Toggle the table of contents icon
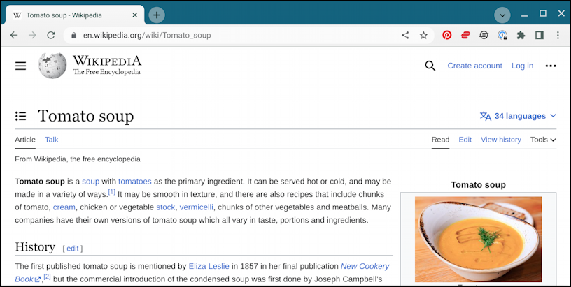Screen dimensions: 571x287 click(x=20, y=116)
